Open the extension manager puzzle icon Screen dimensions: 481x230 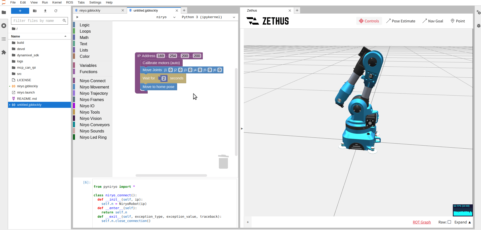tap(4, 52)
